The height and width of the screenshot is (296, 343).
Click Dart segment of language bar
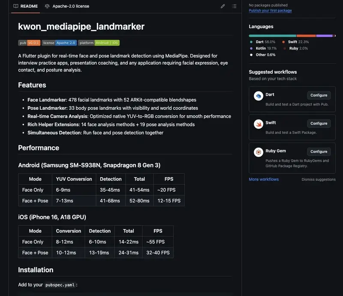pos(272,36)
